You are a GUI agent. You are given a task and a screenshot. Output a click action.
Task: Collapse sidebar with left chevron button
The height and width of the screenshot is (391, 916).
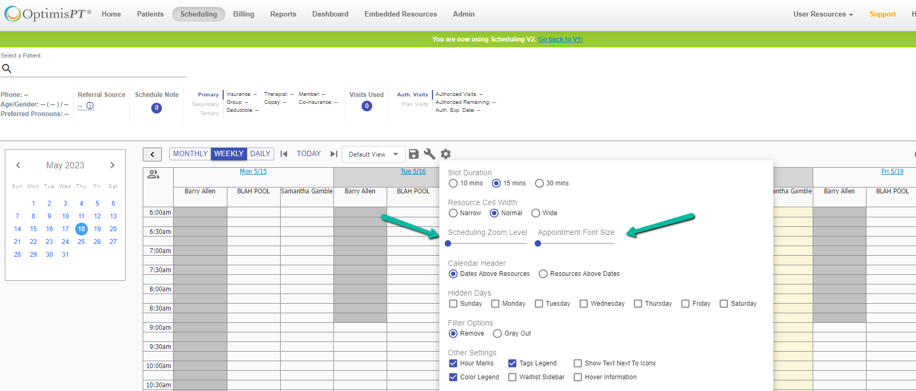coord(152,154)
